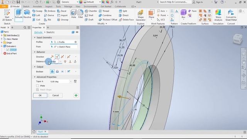Image resolution: width=247 pixels, height=139 pixels.
Task: Choose the Sweep tool
Action: 37,11
